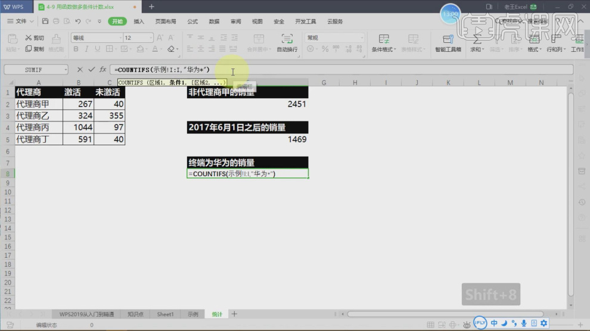Toggle iFLY Chinese/English input mode (中)
590x331 pixels.
pos(494,323)
